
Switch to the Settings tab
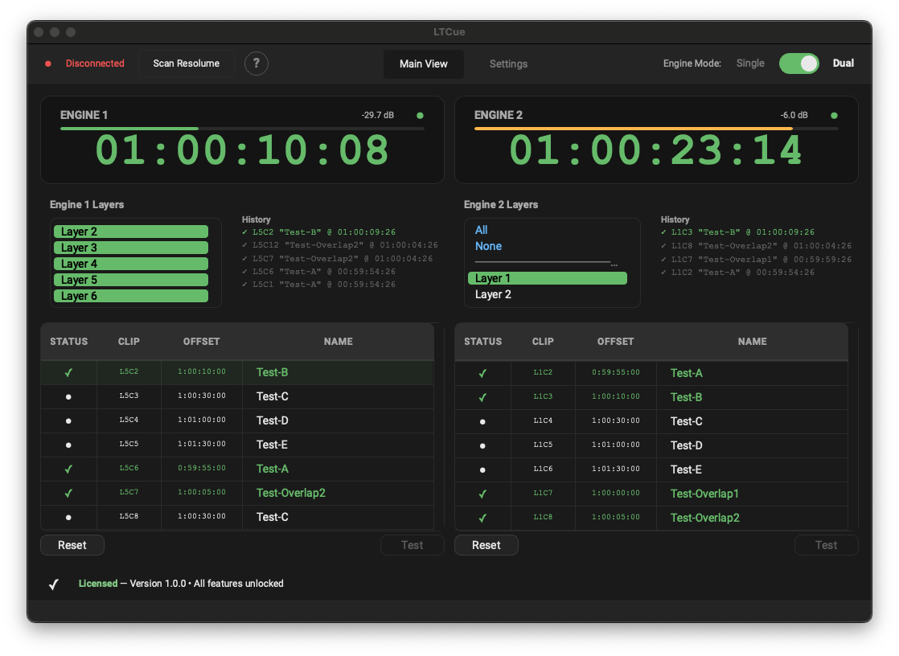point(508,64)
